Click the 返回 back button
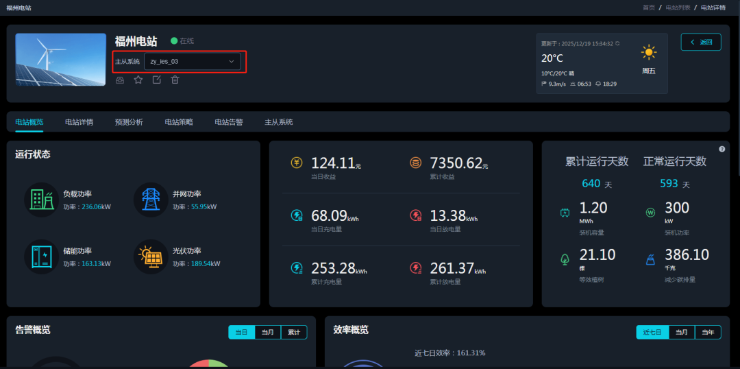Viewport: 740px width, 369px height. 701,42
